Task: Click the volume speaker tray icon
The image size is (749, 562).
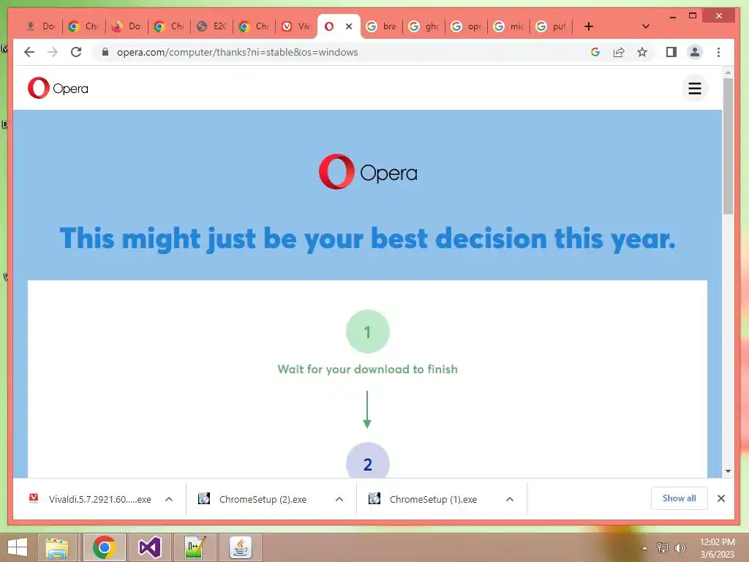Action: pos(680,547)
